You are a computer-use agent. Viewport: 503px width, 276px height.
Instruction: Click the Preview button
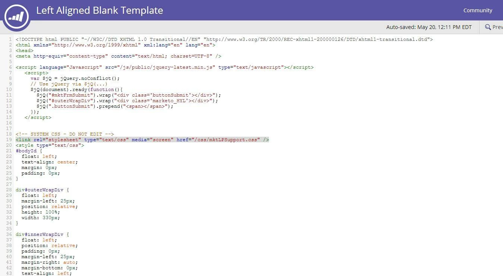[x=493, y=27]
